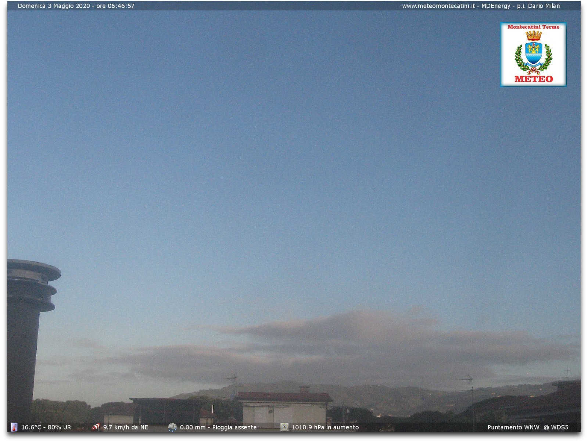Click the 9.7 km/h da NE wind reading

coord(126,427)
